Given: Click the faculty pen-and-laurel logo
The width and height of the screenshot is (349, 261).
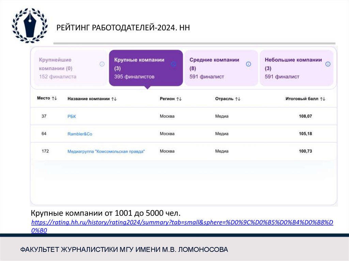Looking at the screenshot, I should 30,25.
